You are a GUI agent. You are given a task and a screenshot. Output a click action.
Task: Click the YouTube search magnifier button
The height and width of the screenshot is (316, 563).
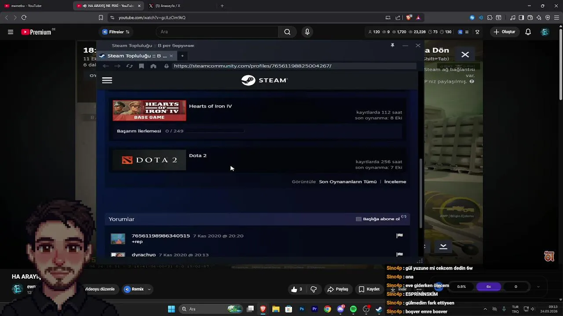(x=287, y=32)
